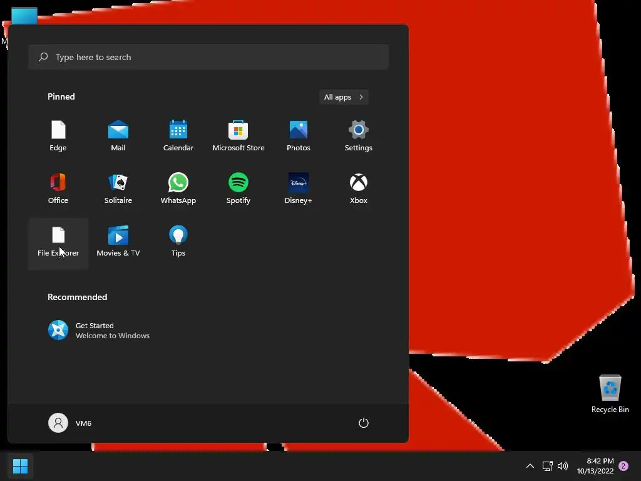Click the Welcome to Windows text

[x=113, y=336]
